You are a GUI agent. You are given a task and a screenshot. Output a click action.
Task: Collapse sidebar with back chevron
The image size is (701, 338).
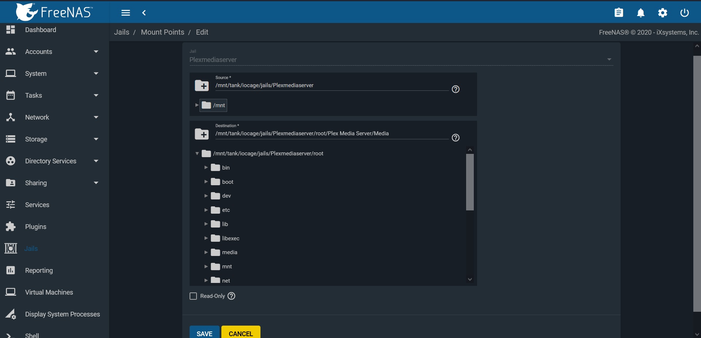[144, 13]
